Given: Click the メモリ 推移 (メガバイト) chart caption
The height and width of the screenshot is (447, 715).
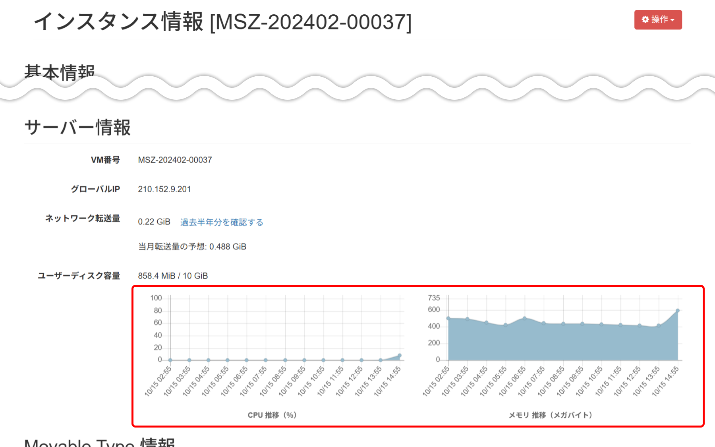Looking at the screenshot, I should point(551,415).
